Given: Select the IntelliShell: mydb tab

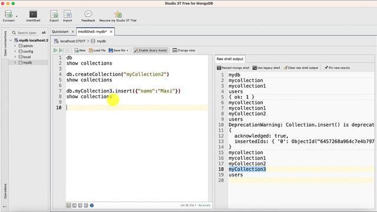Looking at the screenshot, I should tap(92, 31).
